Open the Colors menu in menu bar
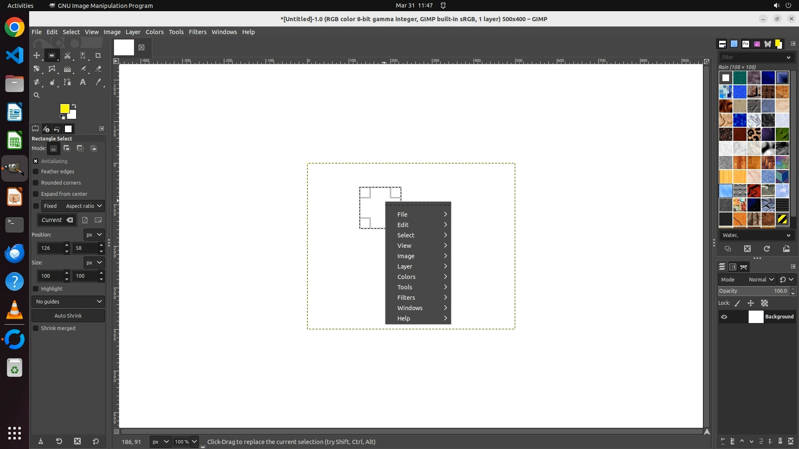The width and height of the screenshot is (799, 449). (154, 32)
